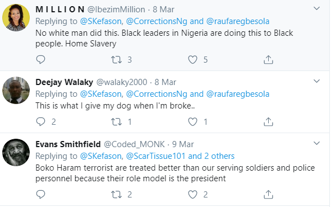Share Deejay Walaky's tweet
This screenshot has height=207, width=331.
coord(268,122)
